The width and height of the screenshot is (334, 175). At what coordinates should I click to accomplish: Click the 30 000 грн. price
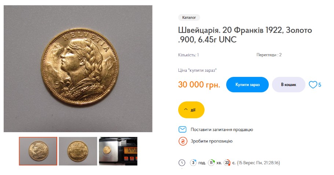[x=199, y=85]
